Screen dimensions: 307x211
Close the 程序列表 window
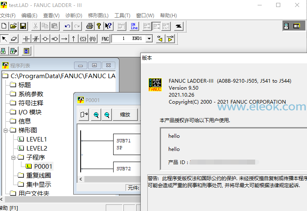(108, 65)
